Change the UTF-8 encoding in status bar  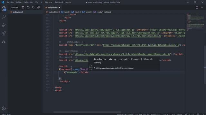pyautogui.click(x=165, y=114)
